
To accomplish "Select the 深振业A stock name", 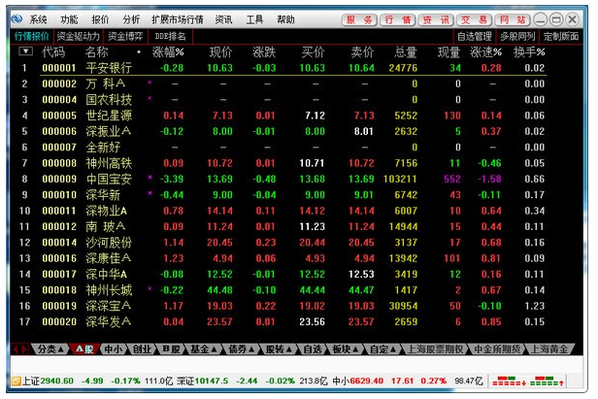I will [109, 132].
